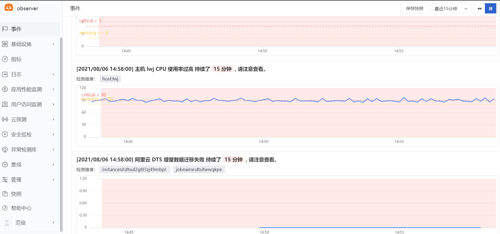Select the host:lwj dimension tag
The image size is (500, 234).
click(110, 79)
